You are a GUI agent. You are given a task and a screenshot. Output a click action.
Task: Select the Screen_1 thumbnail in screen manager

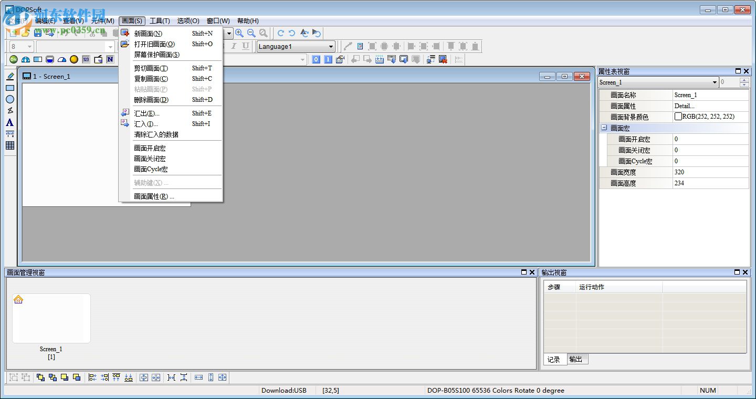point(51,319)
